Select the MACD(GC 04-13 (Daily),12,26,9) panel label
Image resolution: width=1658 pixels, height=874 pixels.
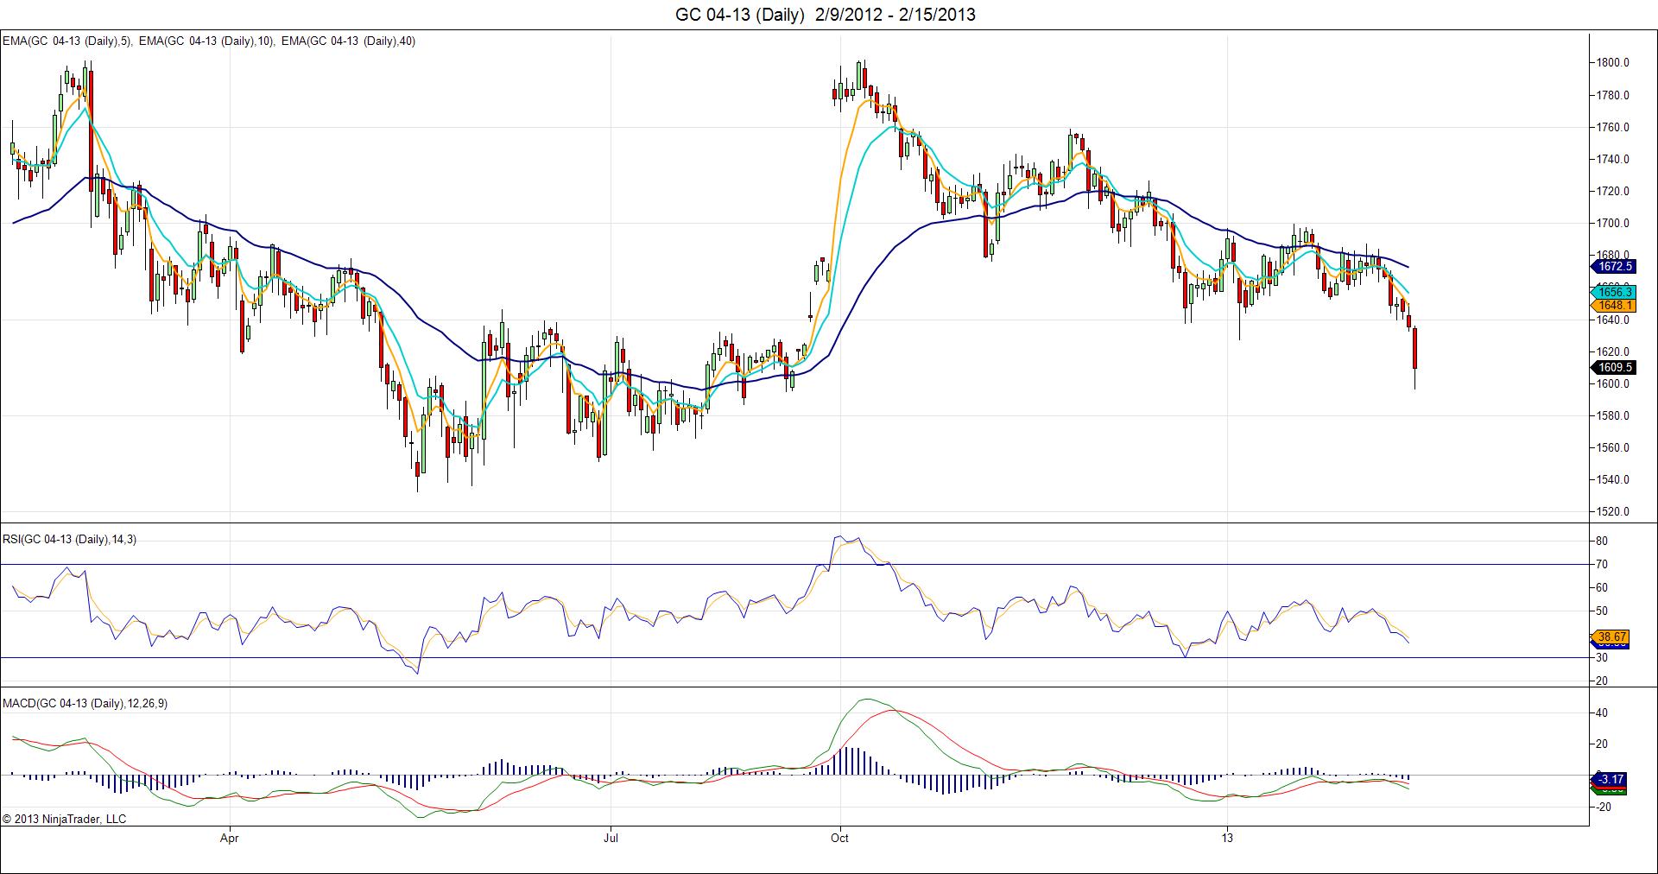[85, 704]
